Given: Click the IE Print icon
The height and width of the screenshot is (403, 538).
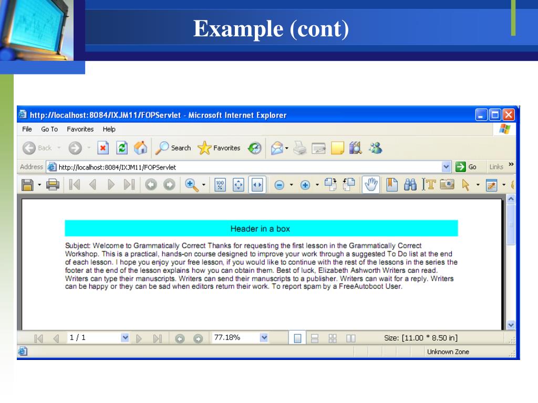Looking at the screenshot, I should click(300, 148).
